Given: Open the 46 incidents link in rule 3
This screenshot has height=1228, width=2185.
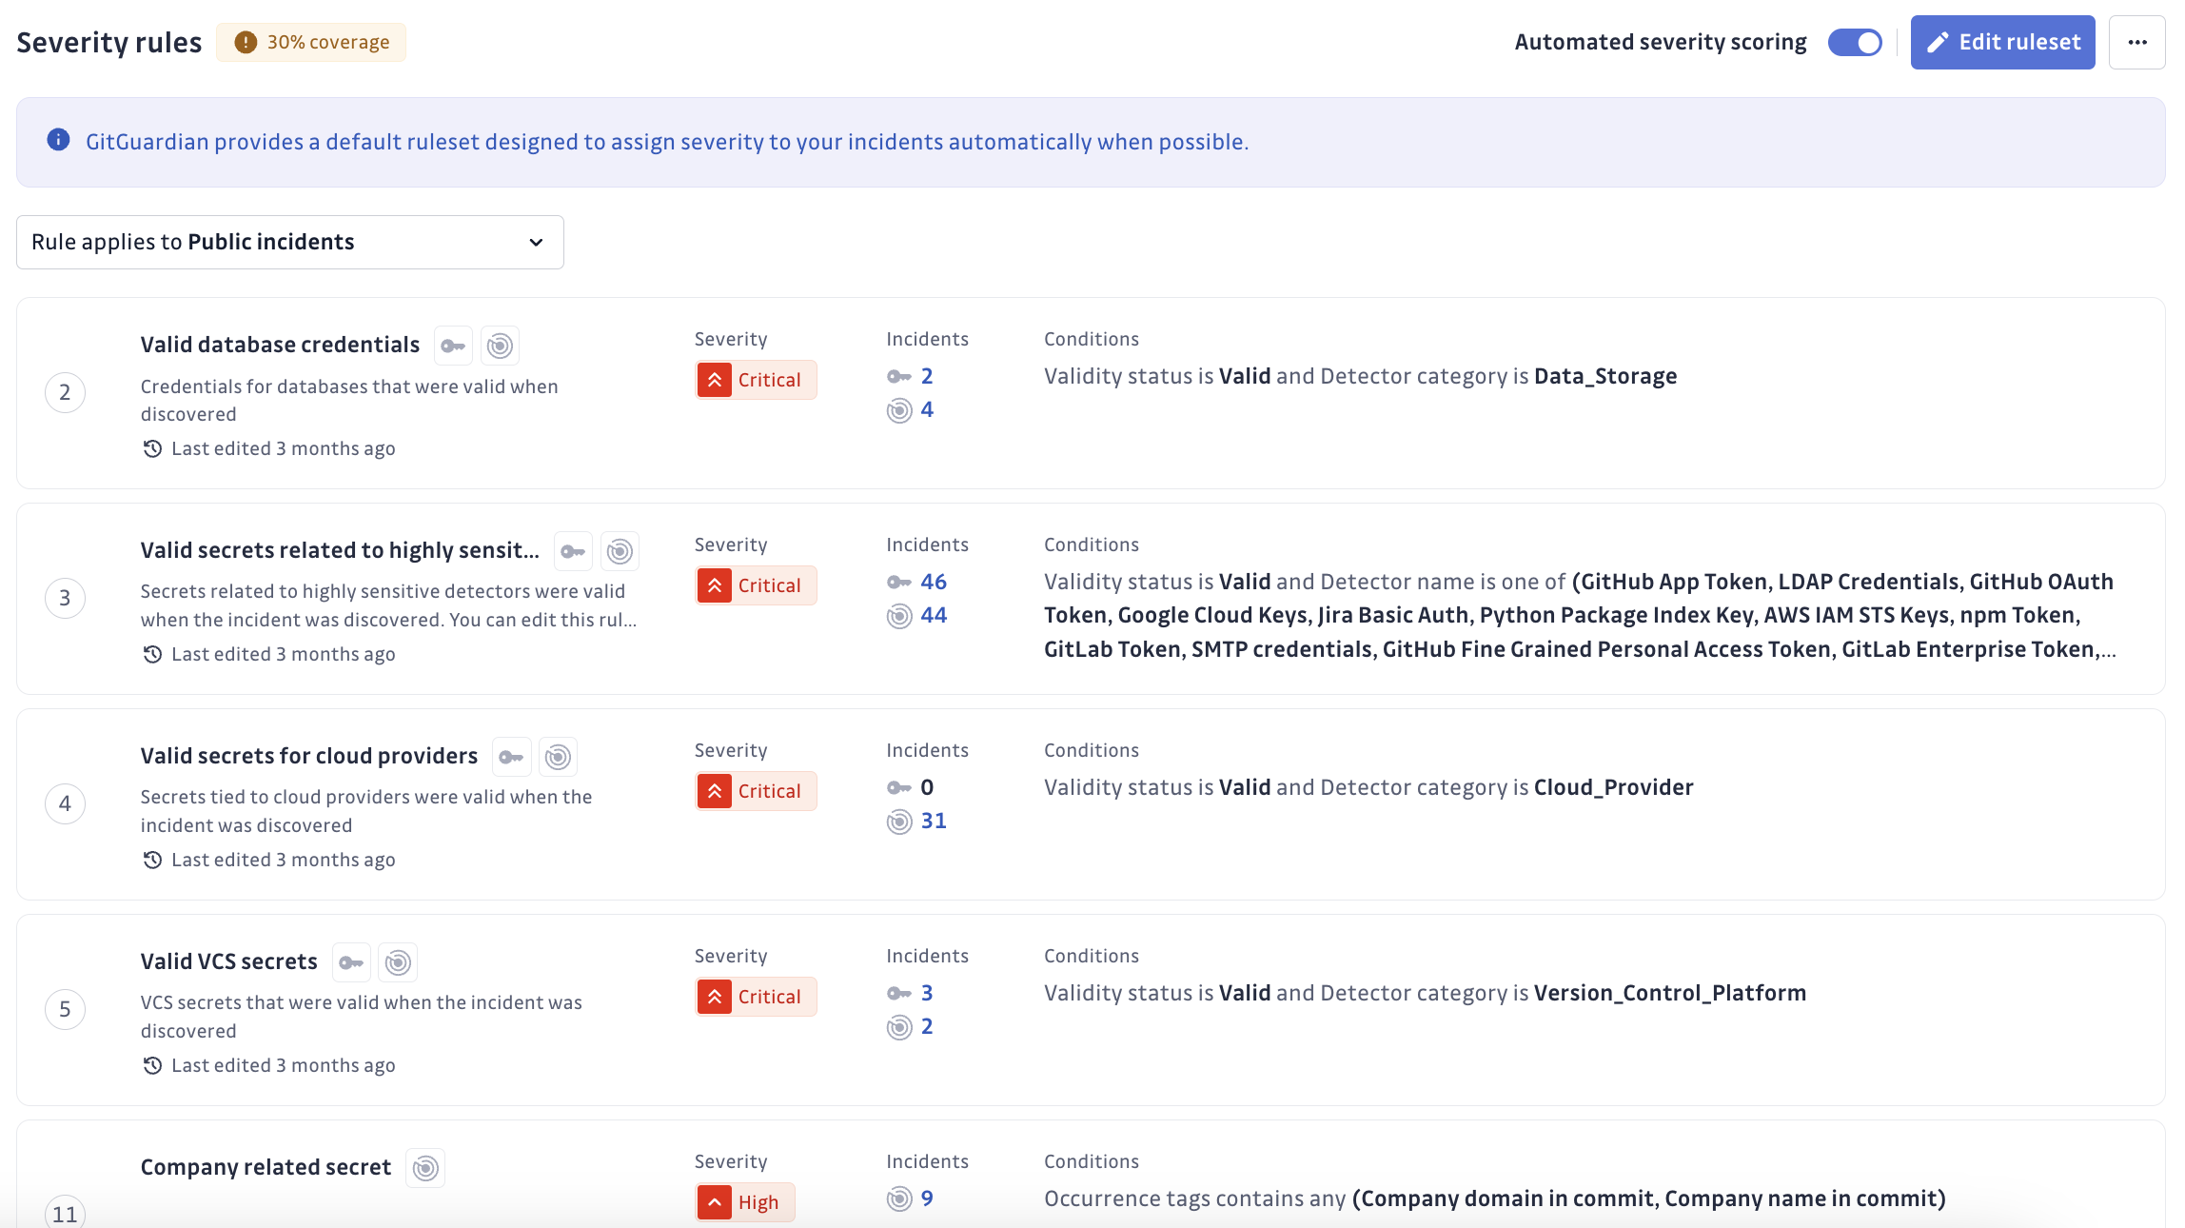Looking at the screenshot, I should [934, 582].
